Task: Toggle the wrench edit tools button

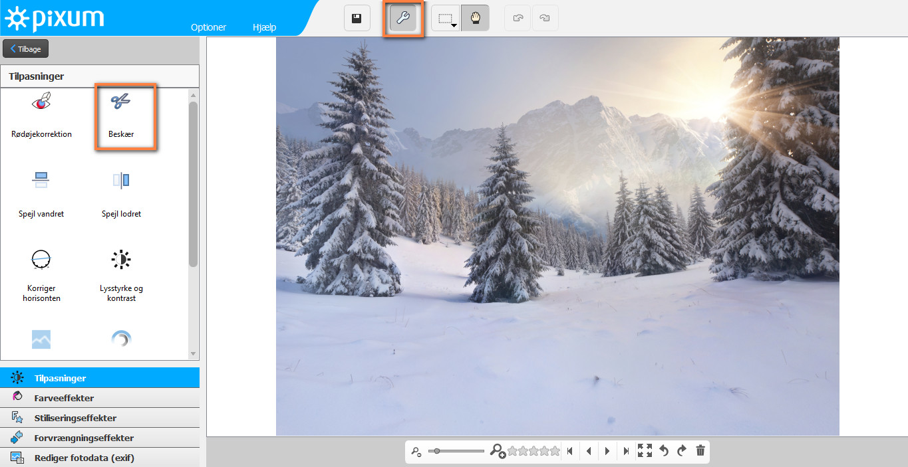Action: pyautogui.click(x=403, y=19)
